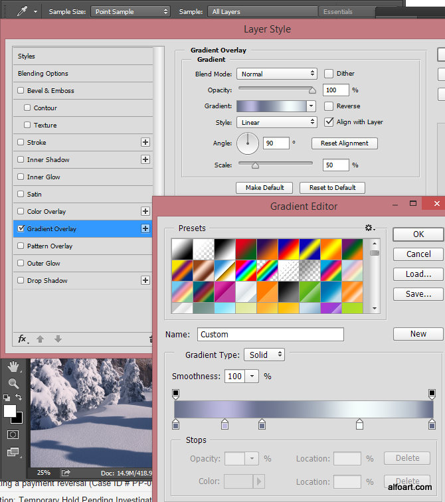Open the Blend Mode dropdown
The image size is (445, 502).
click(x=276, y=74)
